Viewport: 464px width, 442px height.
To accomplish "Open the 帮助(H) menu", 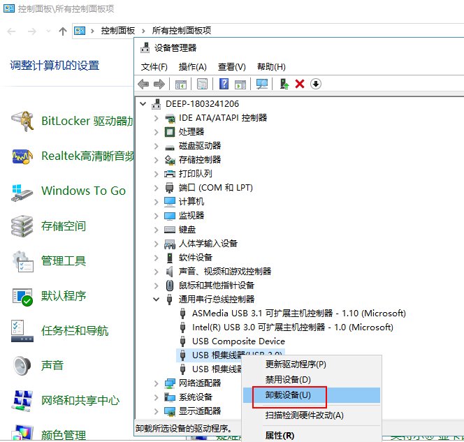I will pos(271,67).
